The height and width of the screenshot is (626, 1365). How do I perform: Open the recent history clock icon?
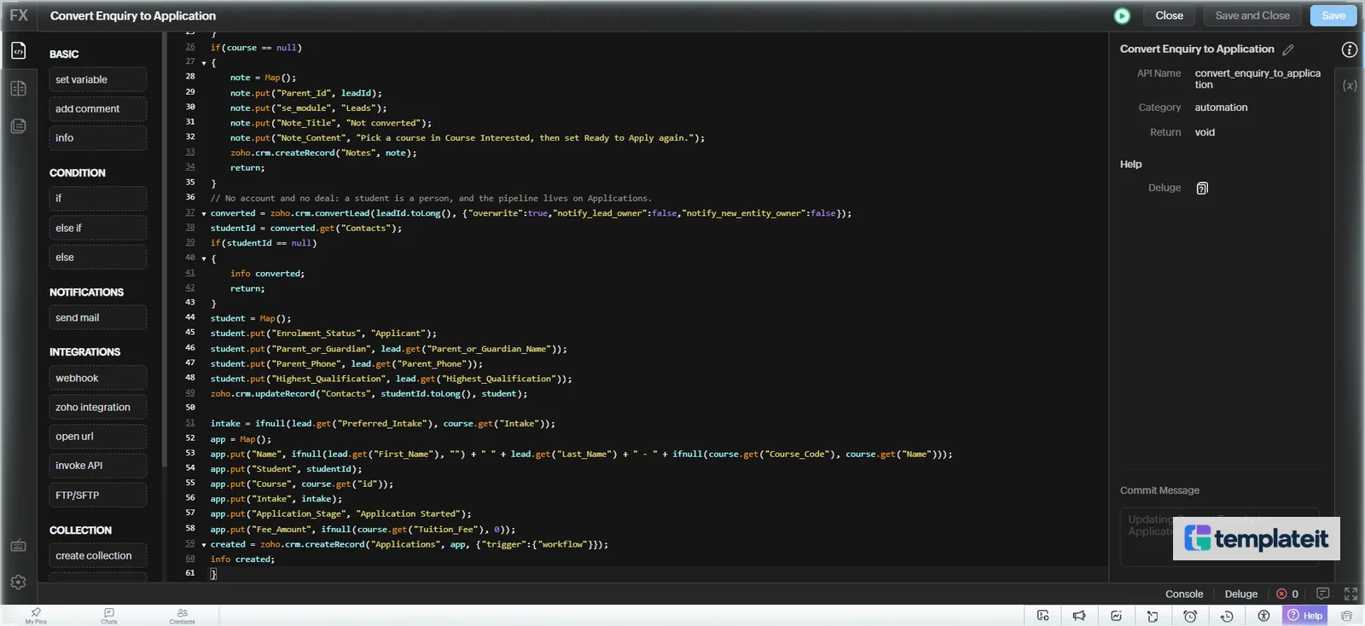(x=1227, y=616)
